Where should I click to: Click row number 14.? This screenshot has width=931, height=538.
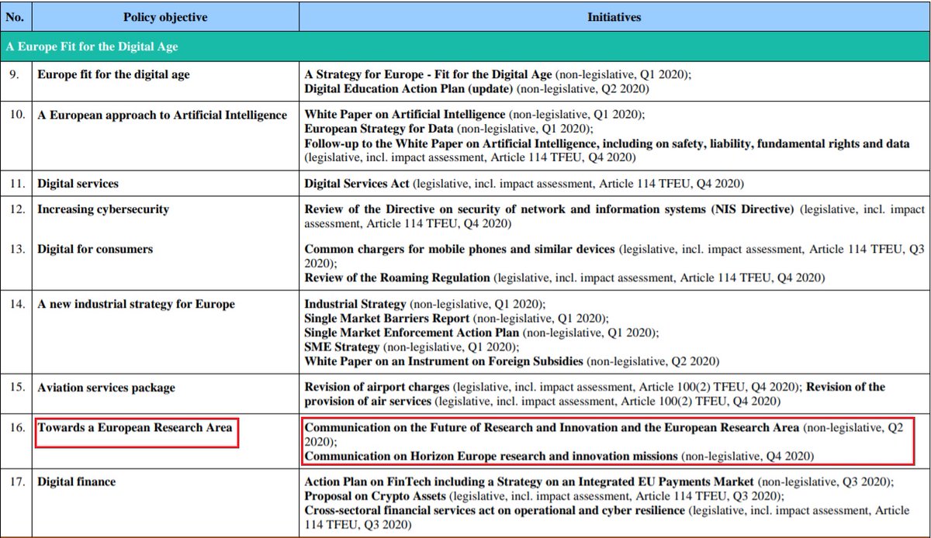pos(16,304)
